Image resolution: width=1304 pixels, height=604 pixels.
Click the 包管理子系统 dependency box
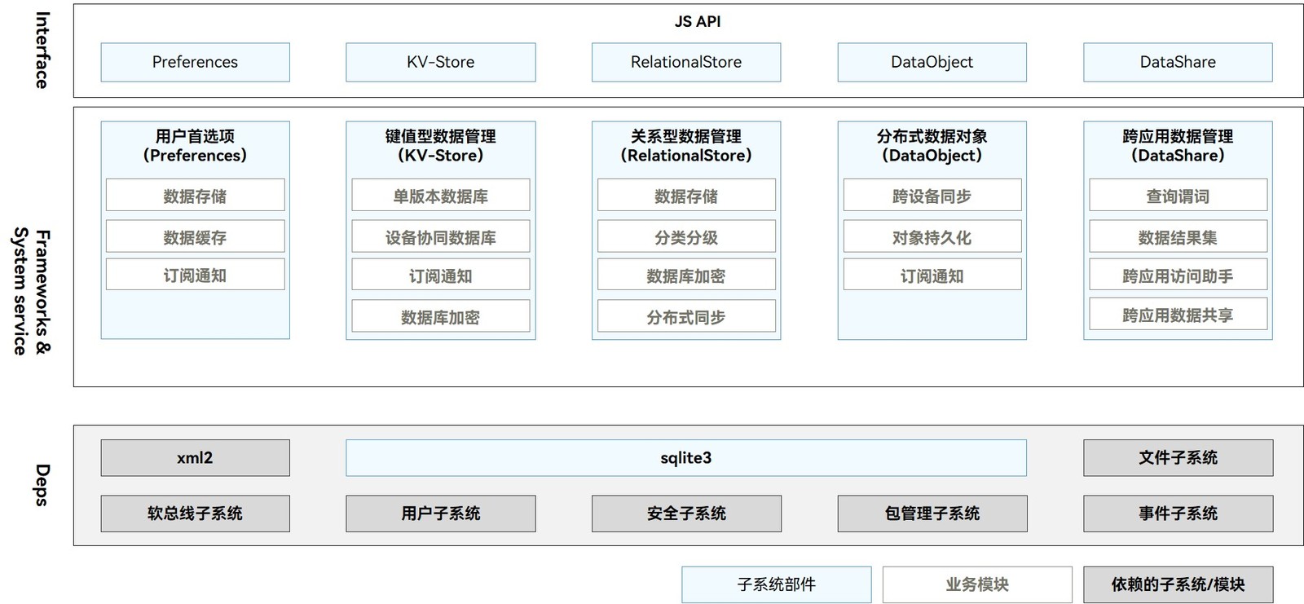932,514
